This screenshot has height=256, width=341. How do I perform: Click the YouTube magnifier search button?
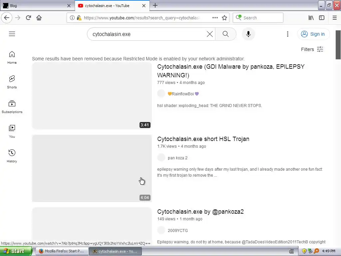(226, 34)
